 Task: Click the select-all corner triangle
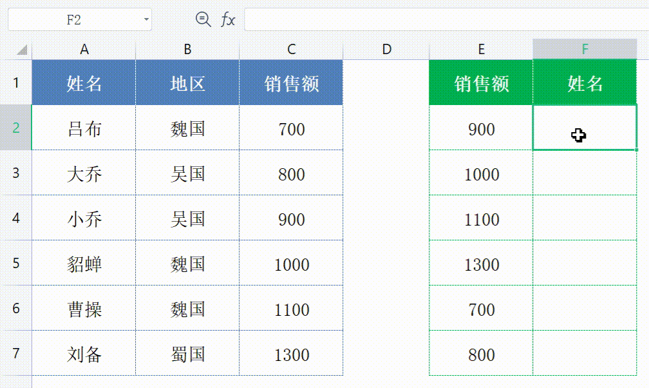click(22, 50)
